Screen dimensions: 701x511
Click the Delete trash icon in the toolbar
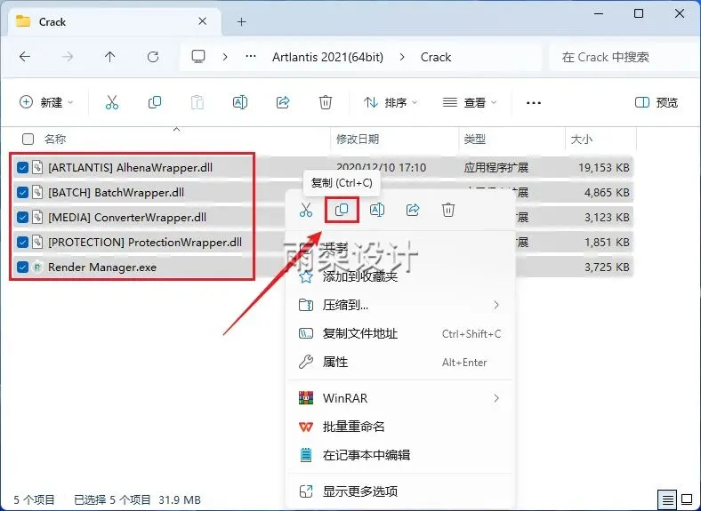(x=326, y=102)
